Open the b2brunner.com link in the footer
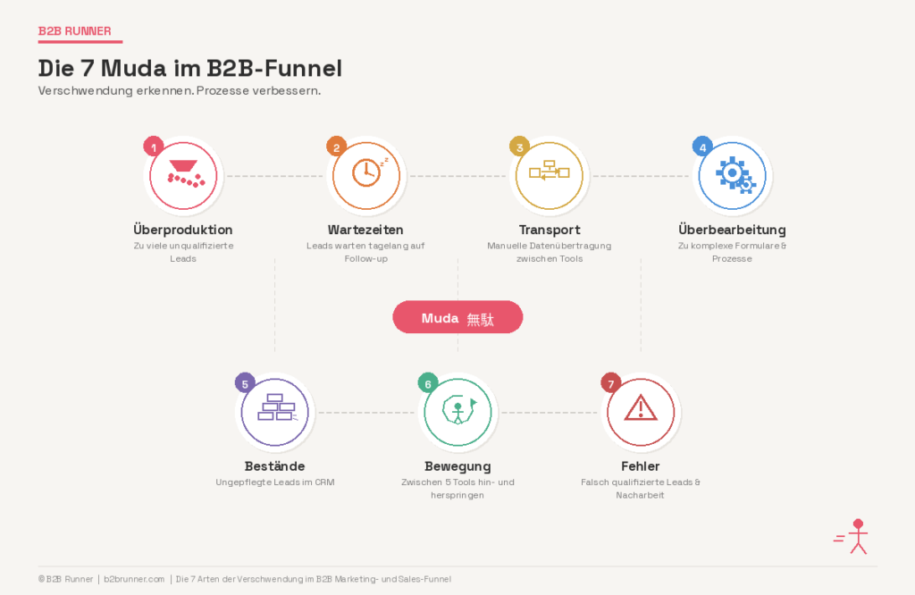This screenshot has width=915, height=595. point(130,579)
